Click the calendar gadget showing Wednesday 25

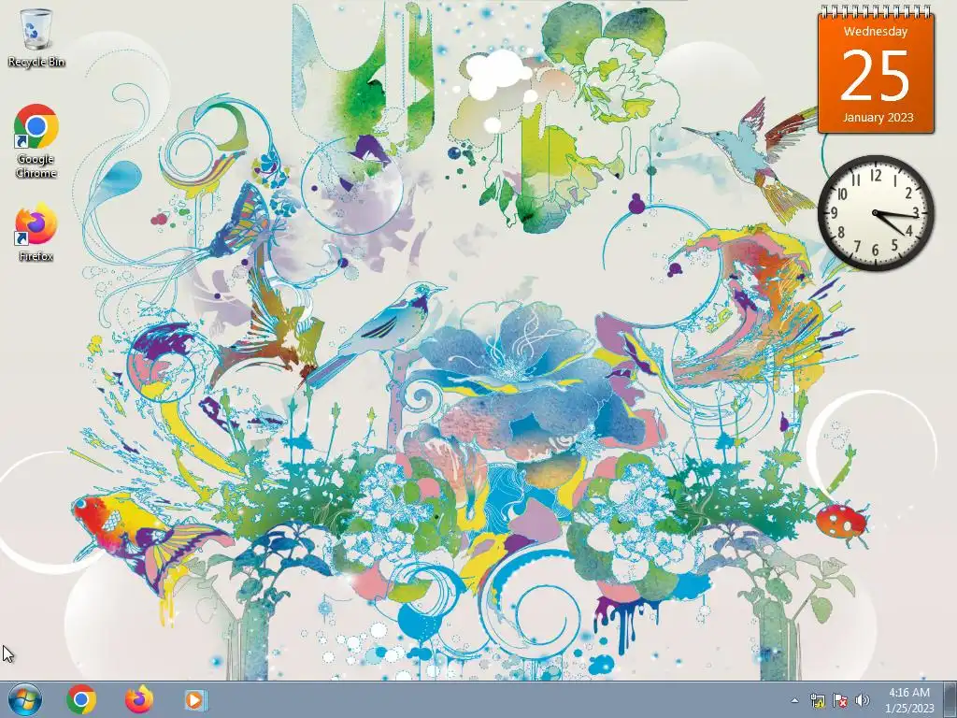(x=876, y=69)
